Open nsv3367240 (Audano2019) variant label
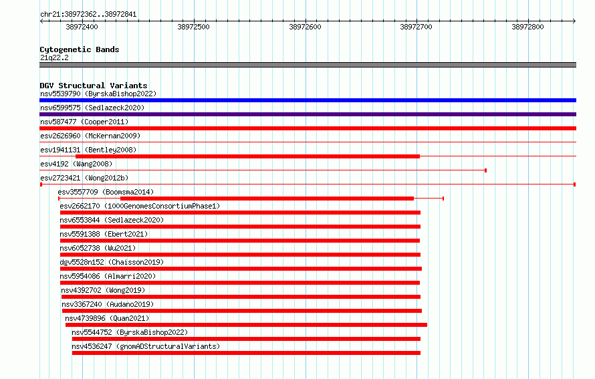This screenshot has height=379, width=595. (108, 304)
